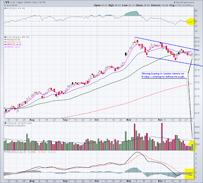Click the green MA(50) legend entry
This screenshot has width=203, height=183.
coord(12,40)
